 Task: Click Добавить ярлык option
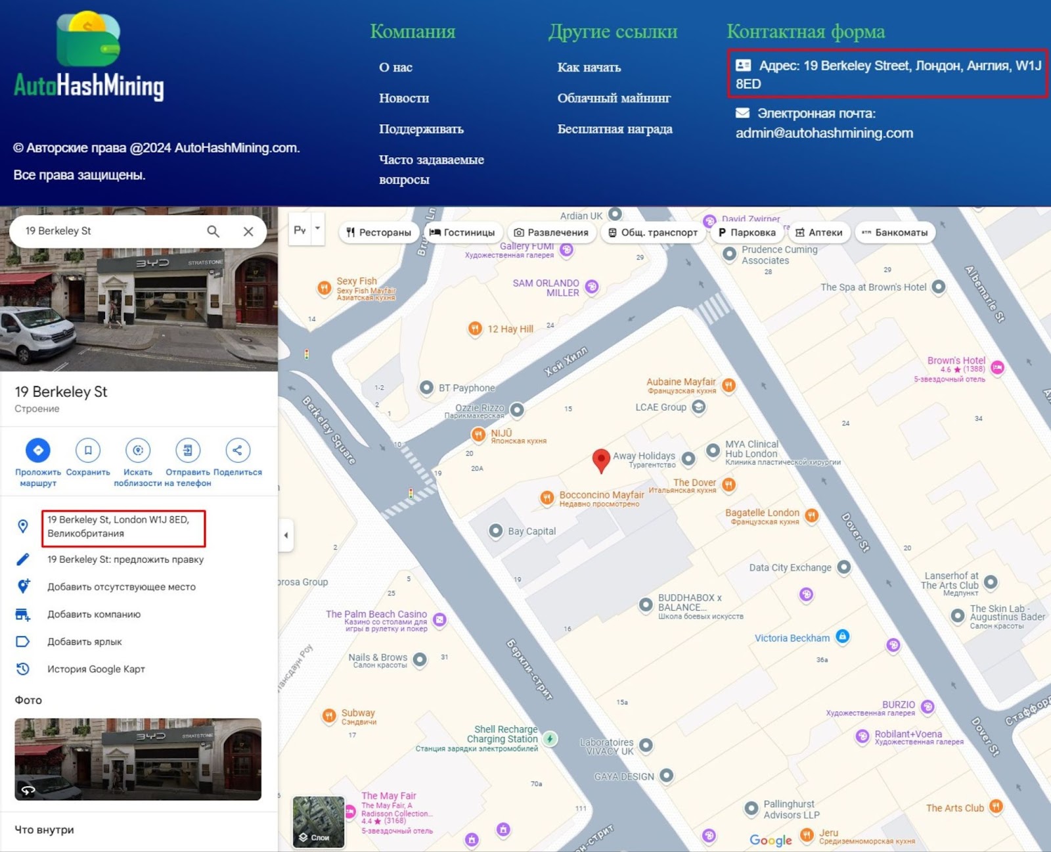point(85,642)
